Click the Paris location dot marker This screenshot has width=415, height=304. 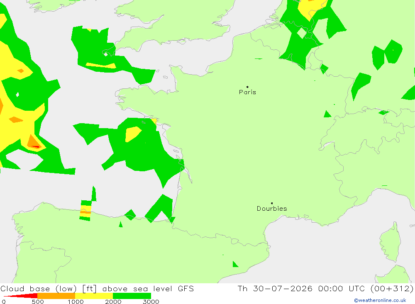(247, 87)
